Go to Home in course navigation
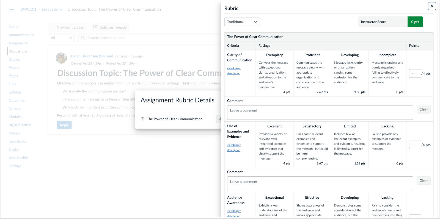 (13, 27)
